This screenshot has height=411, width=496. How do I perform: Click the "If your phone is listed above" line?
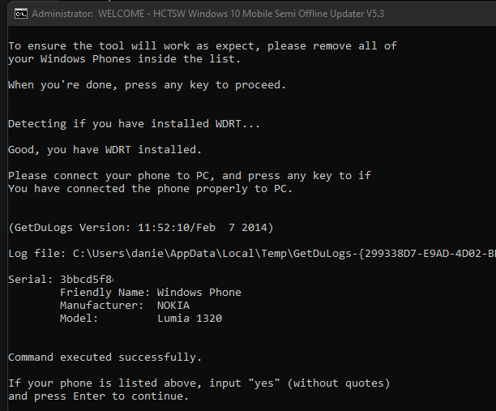tap(199, 383)
